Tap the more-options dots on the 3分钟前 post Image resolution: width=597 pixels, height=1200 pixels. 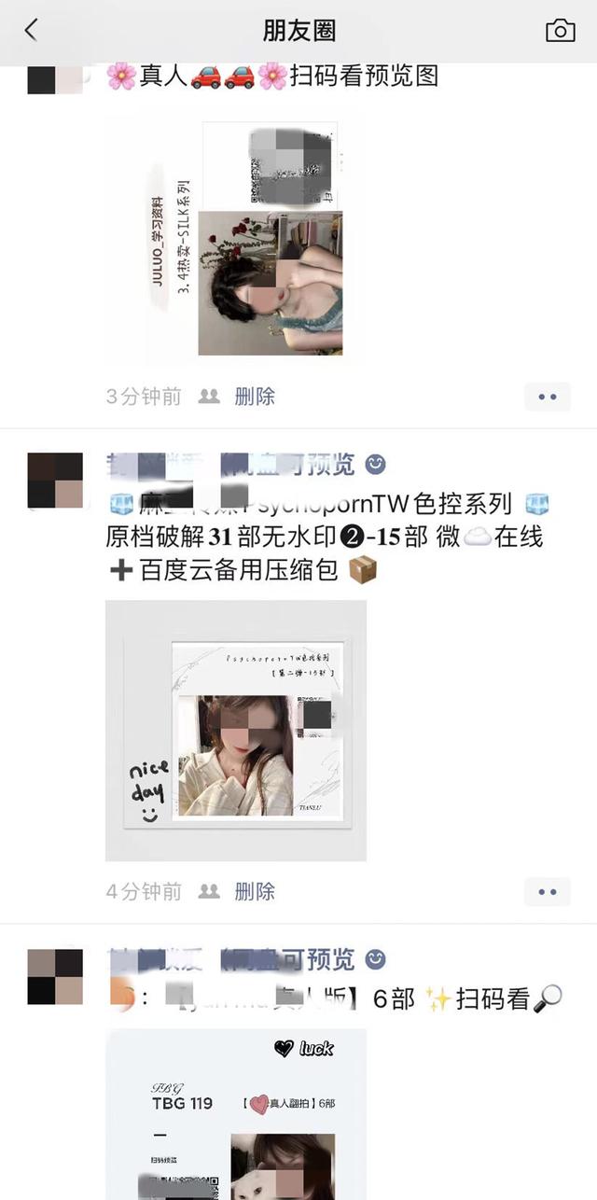pyautogui.click(x=548, y=397)
